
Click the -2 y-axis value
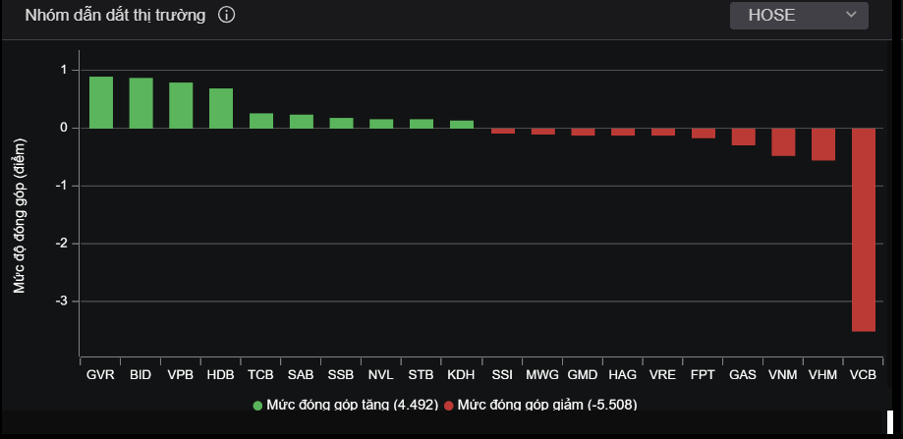60,244
